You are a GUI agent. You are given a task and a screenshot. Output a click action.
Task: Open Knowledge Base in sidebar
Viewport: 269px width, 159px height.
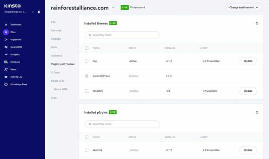click(19, 84)
